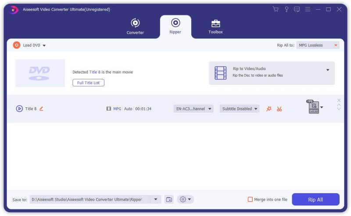Screen dimensions: 351x216
Task: Open the settings gear dropdown
Action: pos(185,199)
